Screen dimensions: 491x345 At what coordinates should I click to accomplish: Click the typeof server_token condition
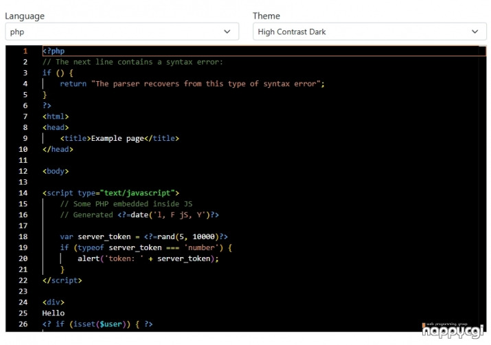tap(148, 247)
